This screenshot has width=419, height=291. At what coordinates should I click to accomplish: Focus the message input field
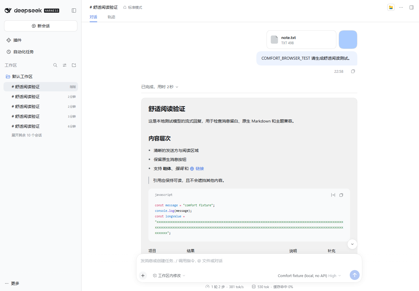[249, 261]
